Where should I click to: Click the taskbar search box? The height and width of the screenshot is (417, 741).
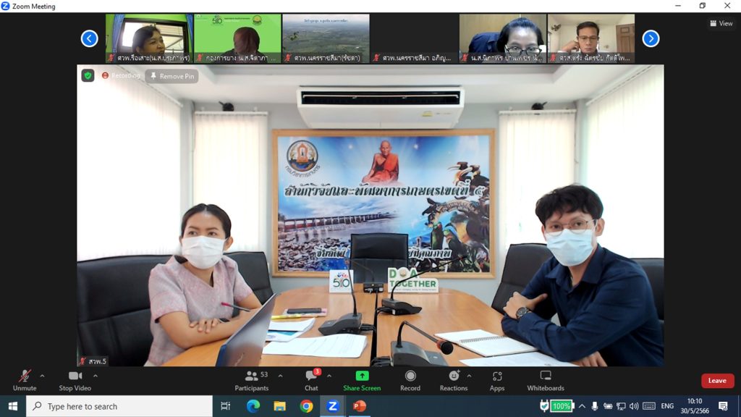[x=119, y=406]
